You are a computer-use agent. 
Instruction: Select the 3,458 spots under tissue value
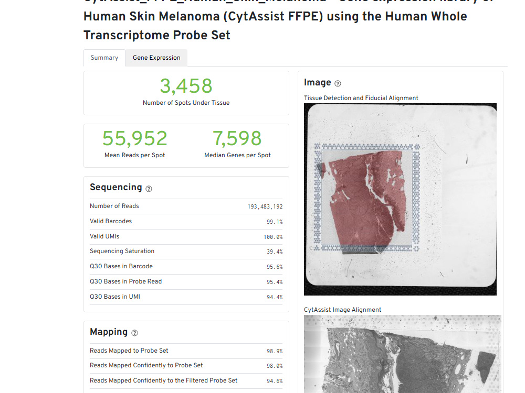(186, 86)
